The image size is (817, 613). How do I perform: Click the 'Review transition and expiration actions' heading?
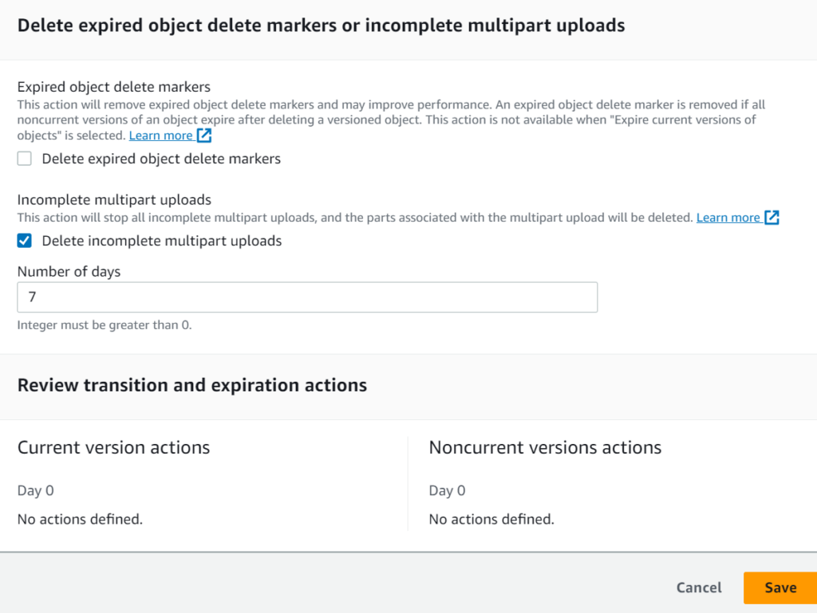click(192, 386)
